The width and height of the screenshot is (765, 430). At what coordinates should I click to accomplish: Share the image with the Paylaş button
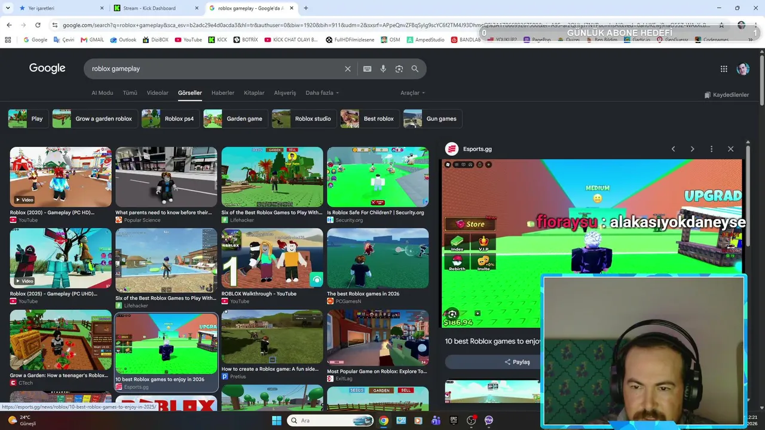(x=517, y=362)
